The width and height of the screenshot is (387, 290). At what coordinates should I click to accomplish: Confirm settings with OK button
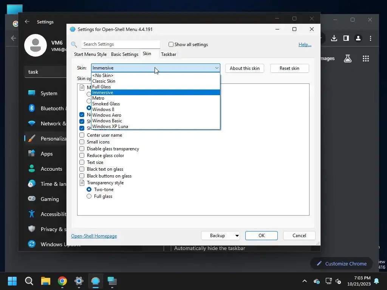[x=262, y=236]
